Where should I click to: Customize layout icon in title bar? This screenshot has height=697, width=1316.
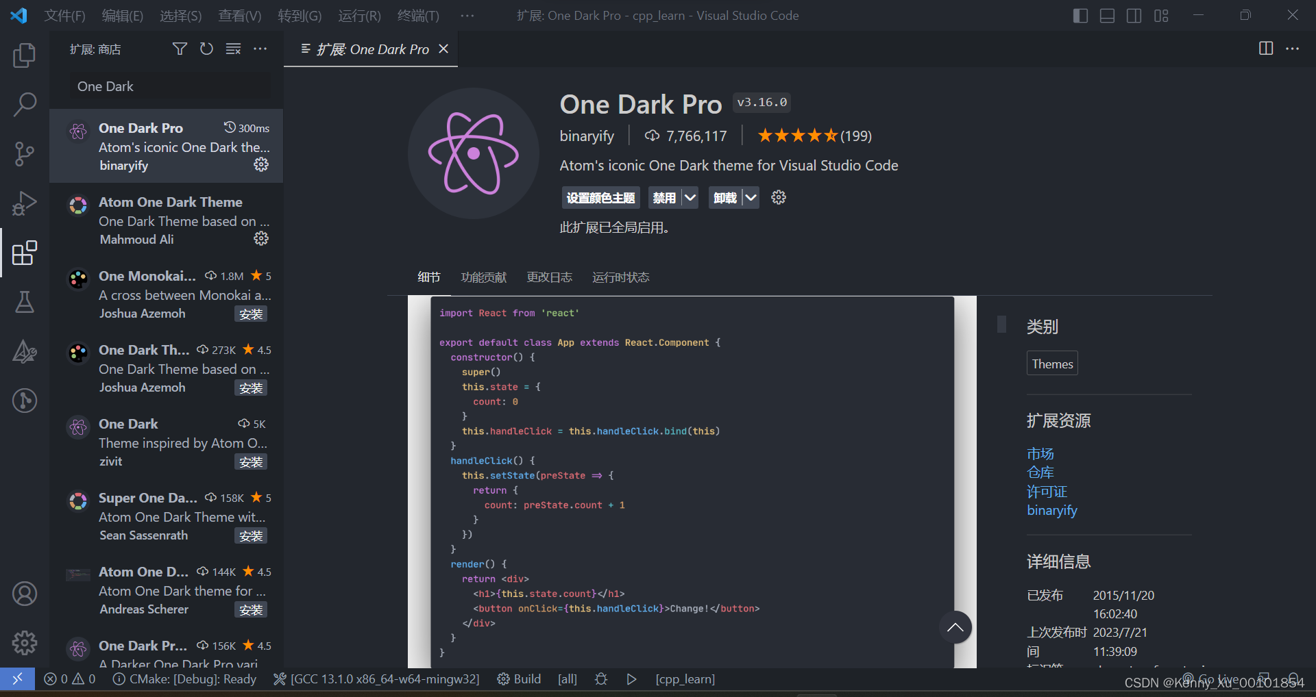[x=1161, y=15]
